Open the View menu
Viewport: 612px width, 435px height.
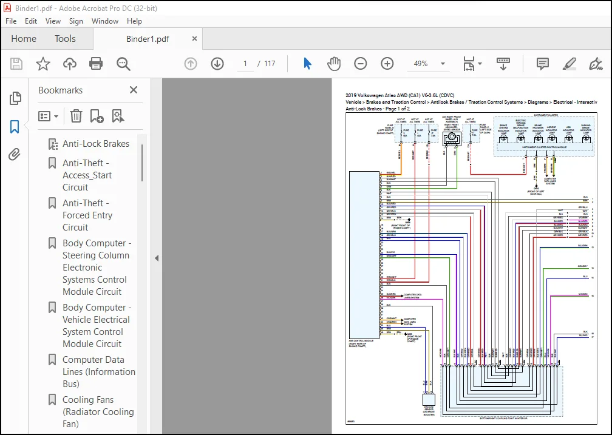53,21
